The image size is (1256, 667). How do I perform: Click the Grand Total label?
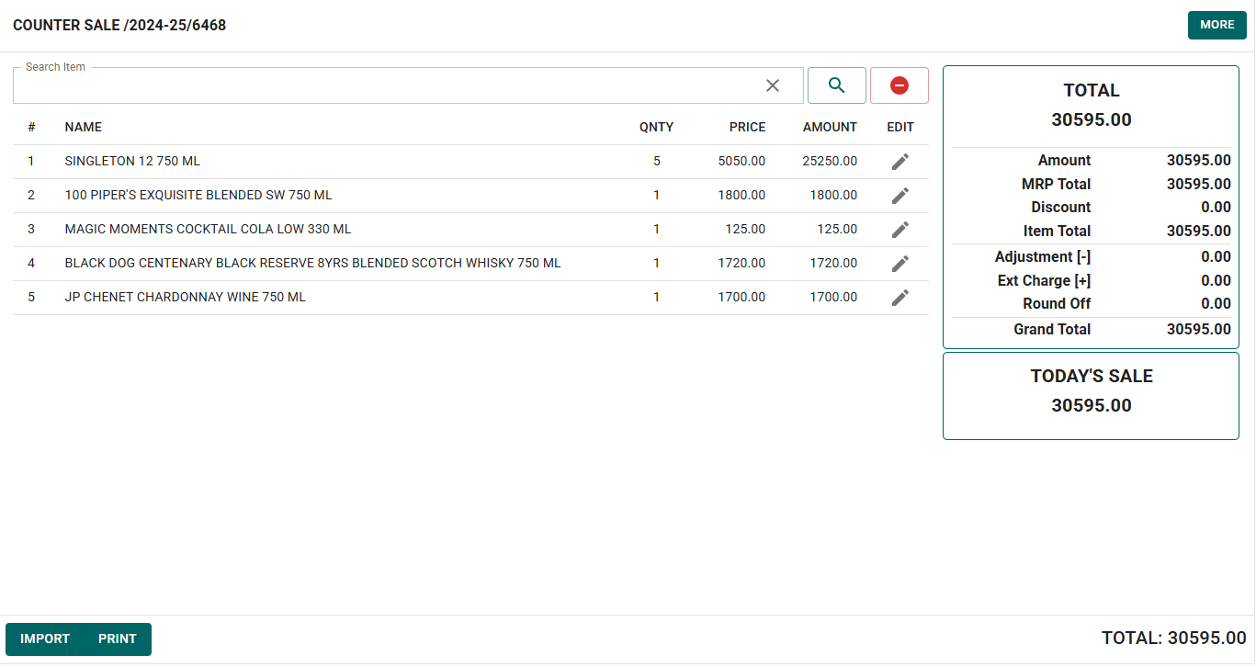(x=1052, y=329)
